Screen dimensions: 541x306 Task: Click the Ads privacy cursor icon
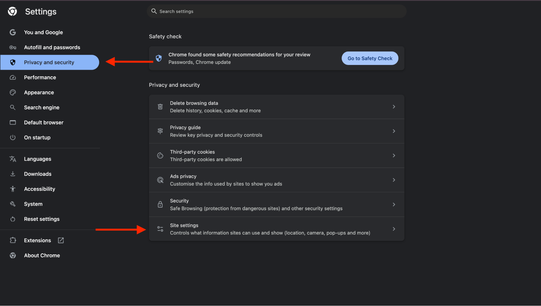[160, 180]
